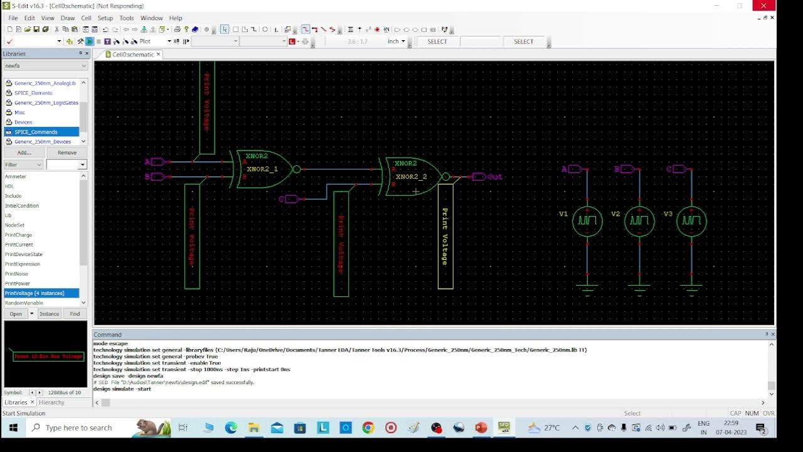
Task: Close the Cell0:schematic tab
Action: tap(159, 55)
